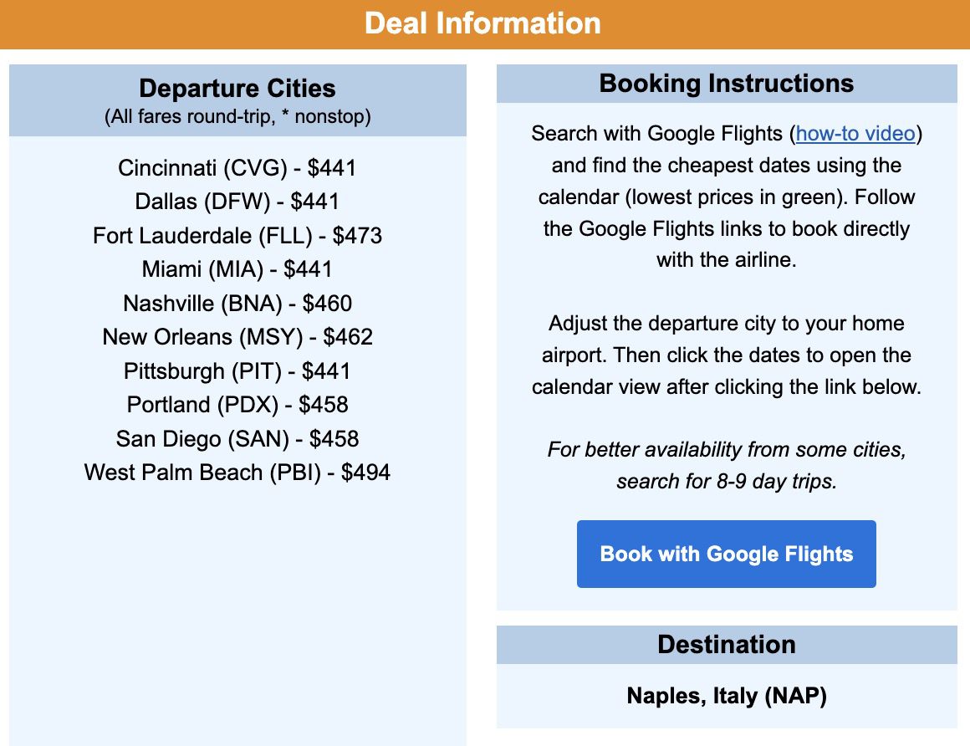The image size is (970, 746).
Task: Click the Pittsburgh (PIT) $441 entry
Action: coord(237,370)
